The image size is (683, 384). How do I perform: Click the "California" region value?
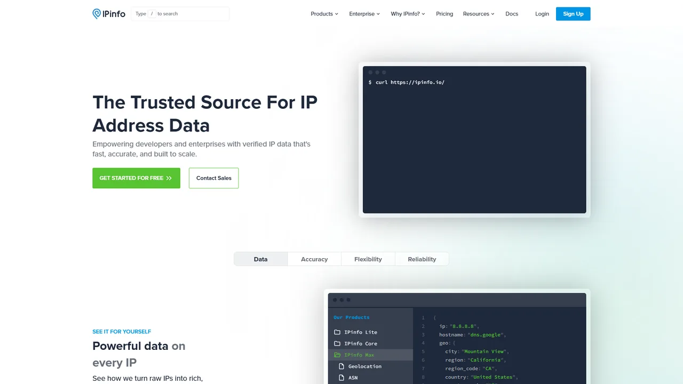click(485, 360)
